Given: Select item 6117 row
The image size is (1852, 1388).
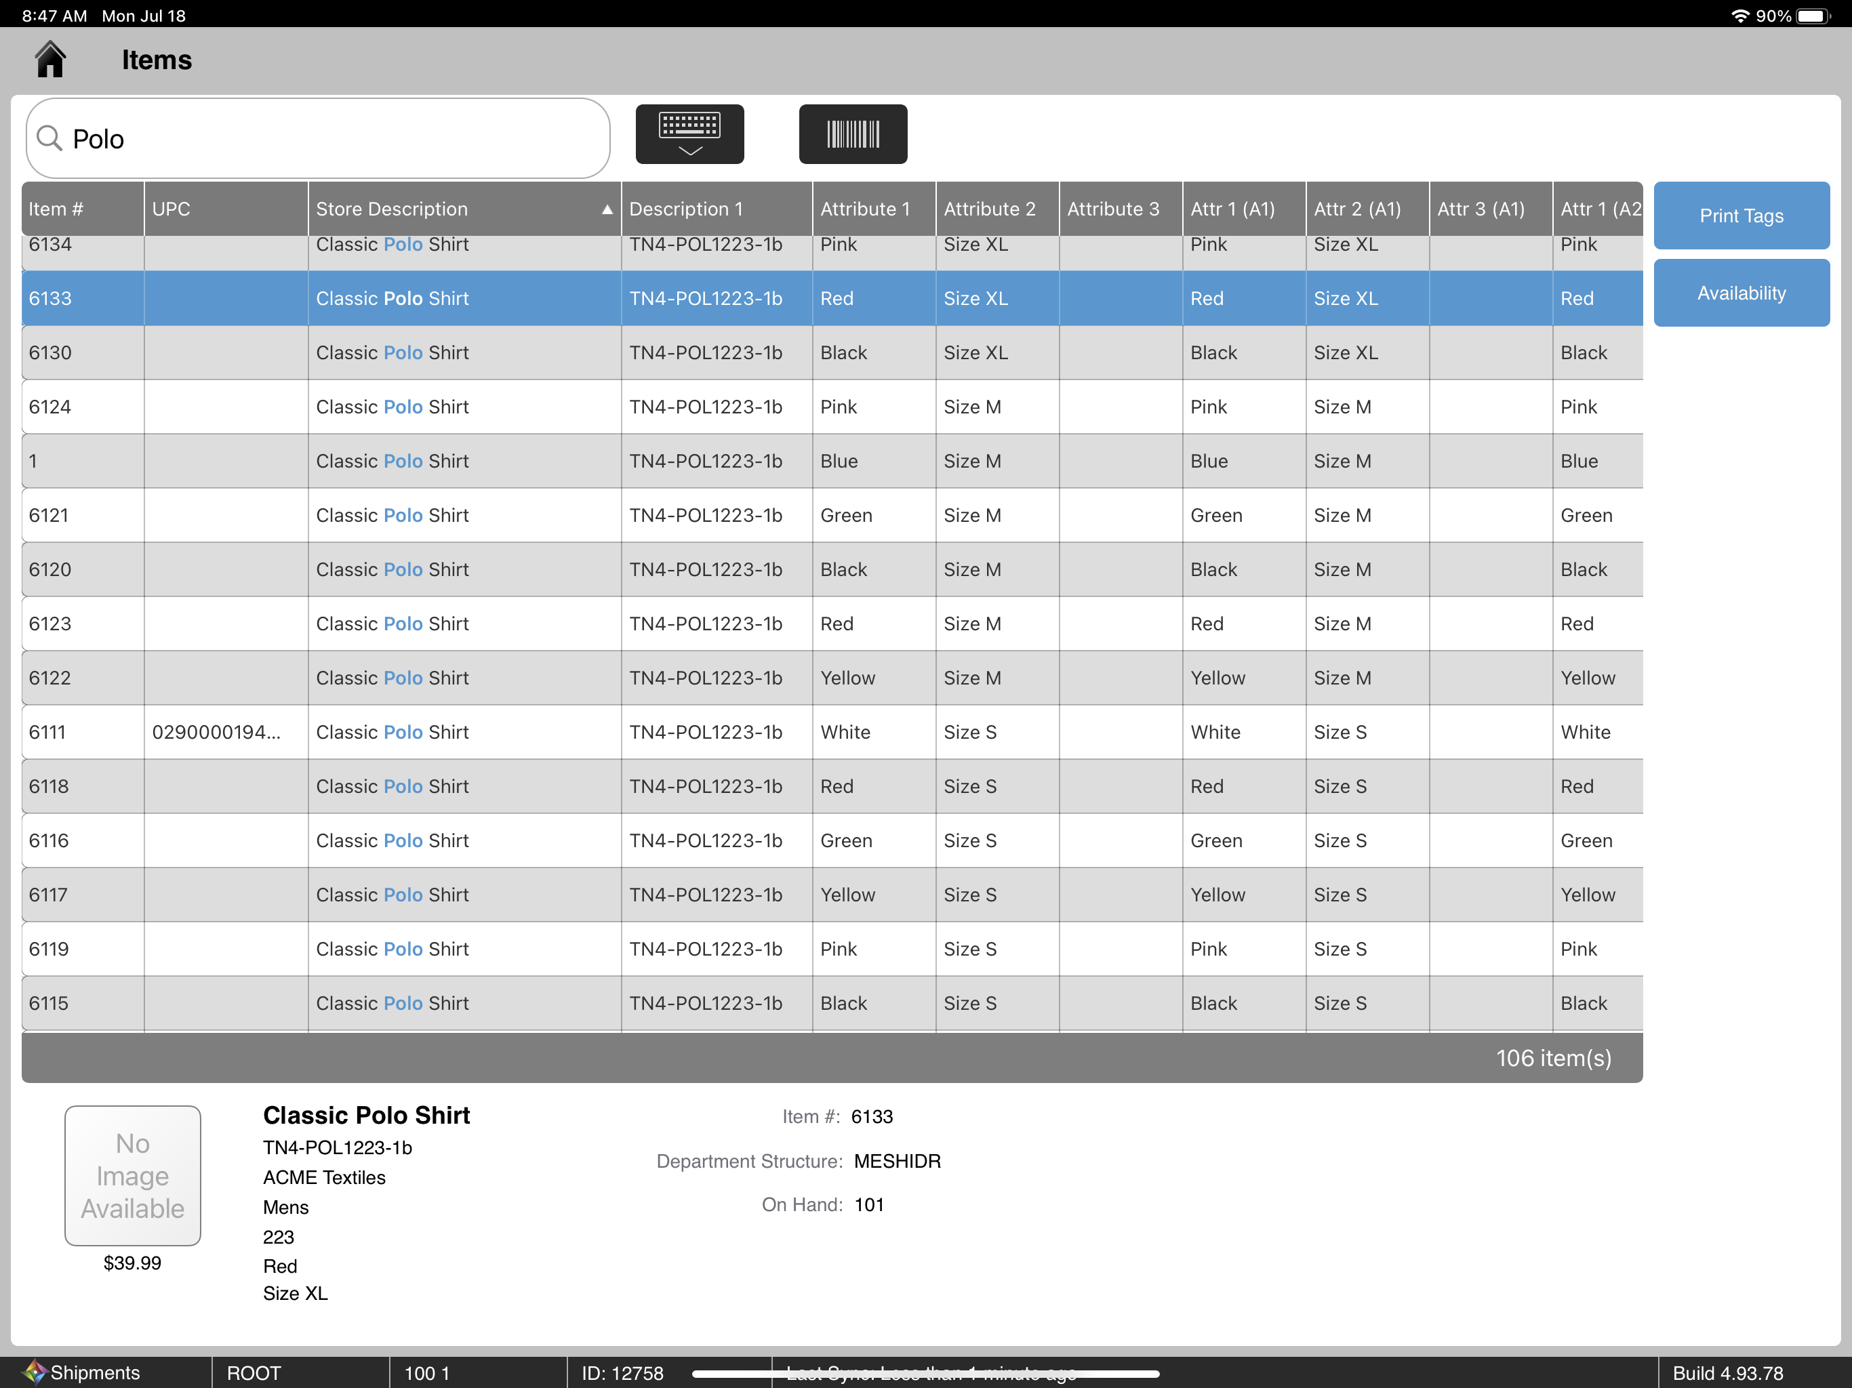Looking at the screenshot, I should [832, 895].
